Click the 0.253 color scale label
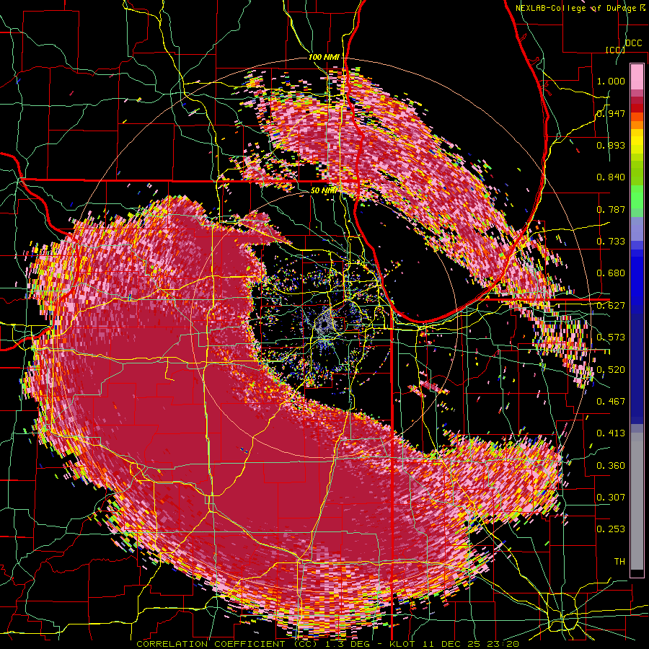This screenshot has height=649, width=649. click(x=611, y=529)
